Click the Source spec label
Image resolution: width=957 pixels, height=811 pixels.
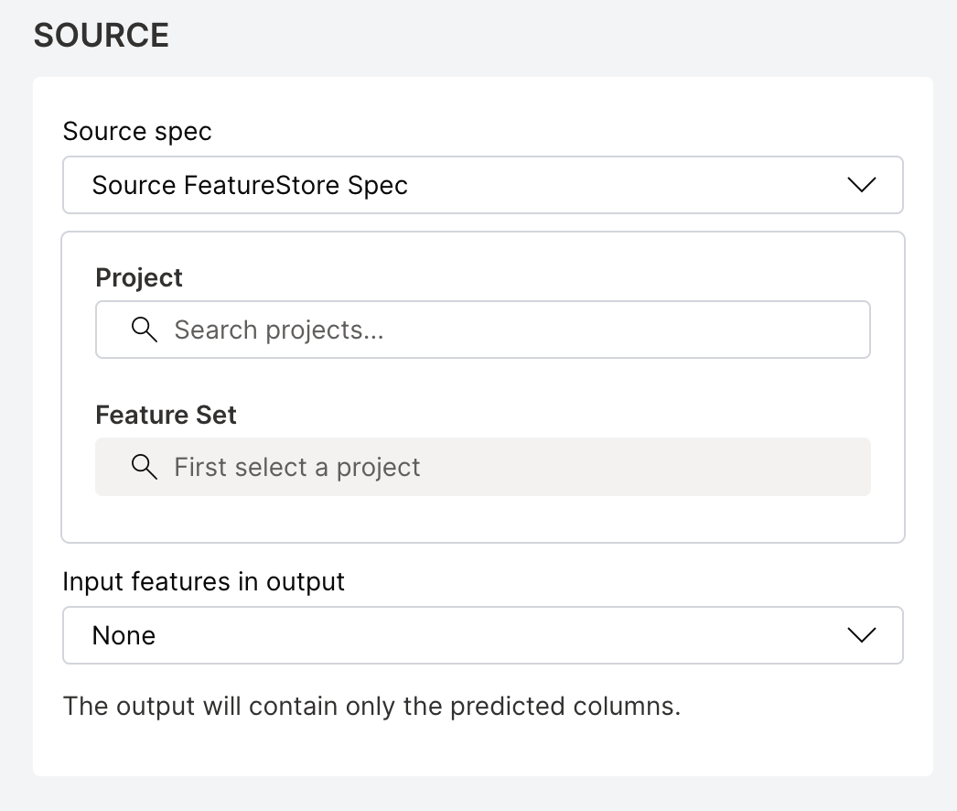(x=136, y=131)
